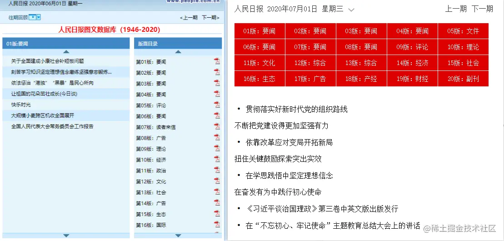The height and width of the screenshot is (241, 504).
Task: Open article 全国人民代表大会常务委员会工作报告
Action: coord(52,126)
